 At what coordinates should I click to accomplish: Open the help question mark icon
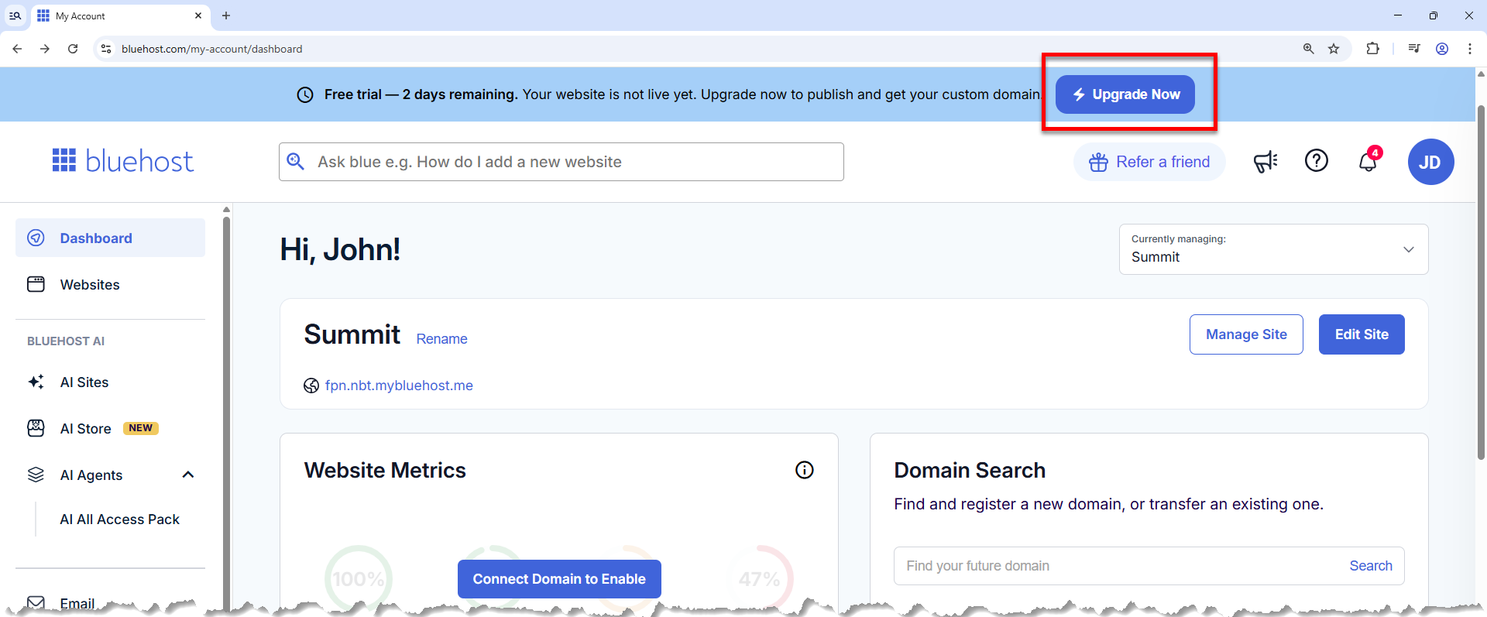tap(1317, 161)
